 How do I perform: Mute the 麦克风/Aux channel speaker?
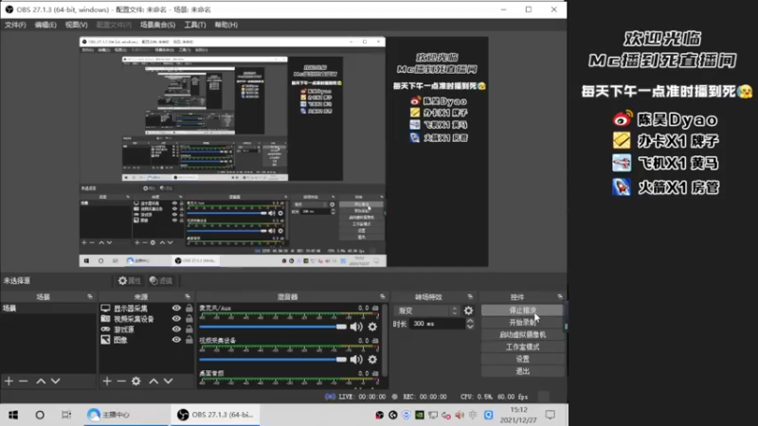(x=356, y=327)
